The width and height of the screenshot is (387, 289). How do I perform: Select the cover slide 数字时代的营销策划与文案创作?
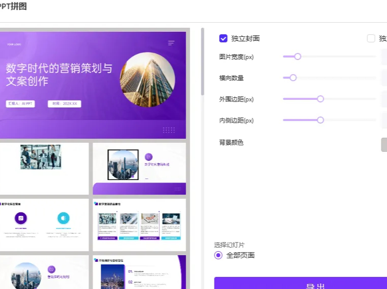click(93, 85)
